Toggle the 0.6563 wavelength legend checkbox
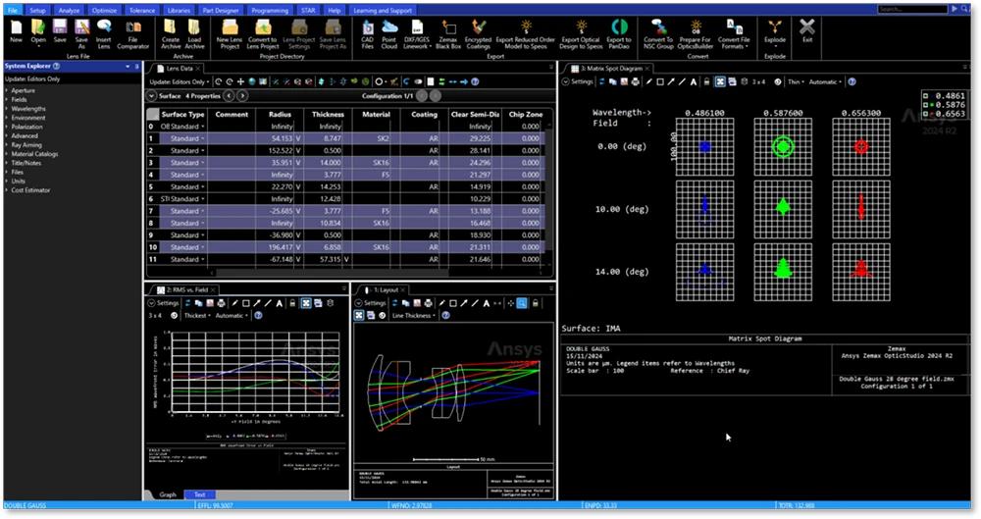The width and height of the screenshot is (981, 519). coord(926,113)
